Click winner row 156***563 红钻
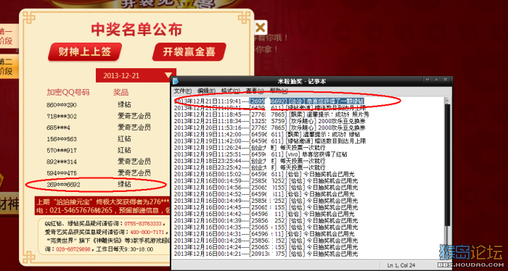Image resolution: width=508 pixels, height=271 pixels. (89, 138)
